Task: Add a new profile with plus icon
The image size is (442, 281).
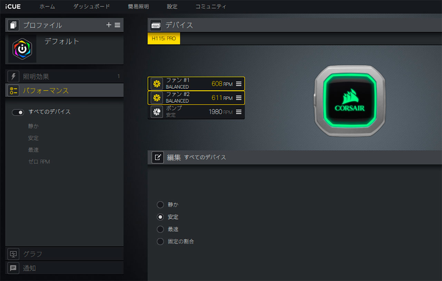Action: pyautogui.click(x=108, y=25)
